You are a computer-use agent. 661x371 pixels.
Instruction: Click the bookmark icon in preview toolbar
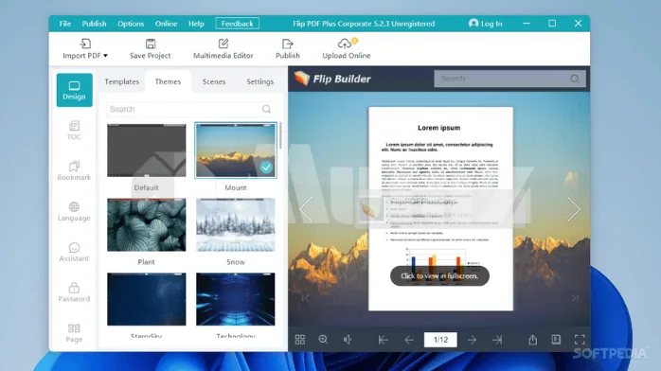pos(556,340)
